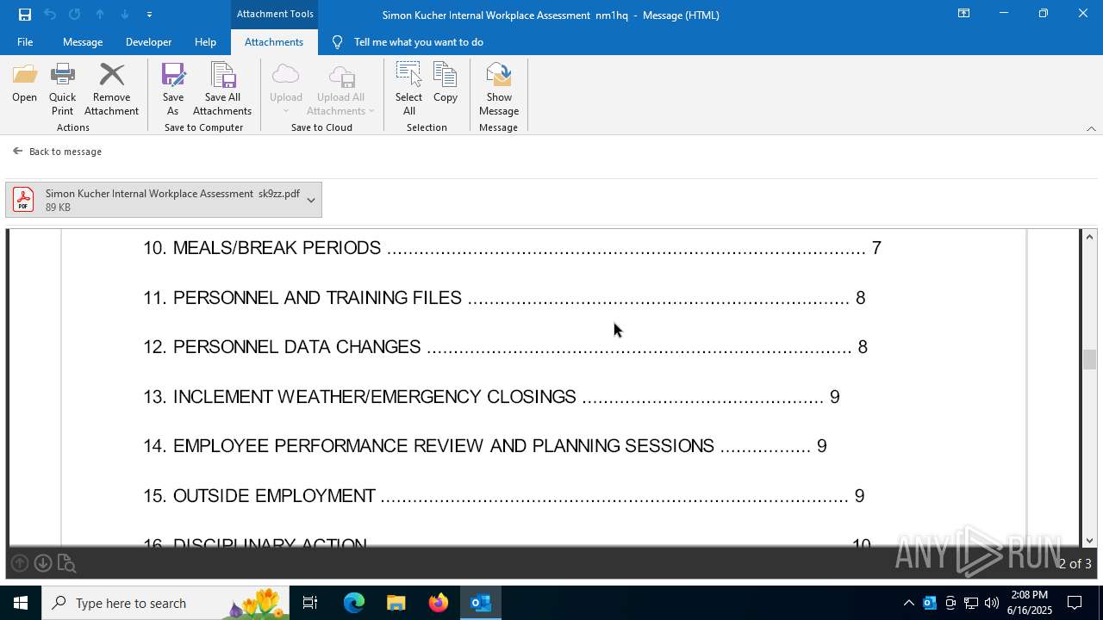This screenshot has width=1103, height=620.
Task: Go to Previous Item up arrow
Action: [100, 15]
